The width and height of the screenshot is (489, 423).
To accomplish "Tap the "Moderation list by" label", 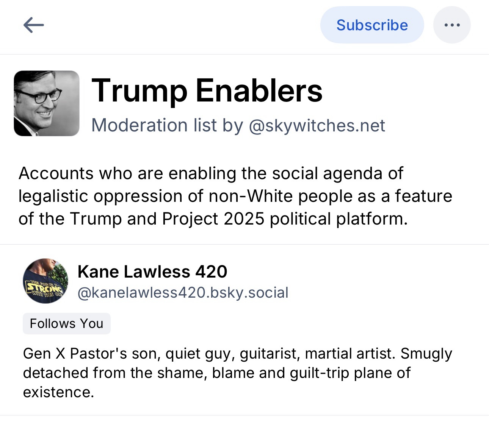I will pyautogui.click(x=167, y=125).
